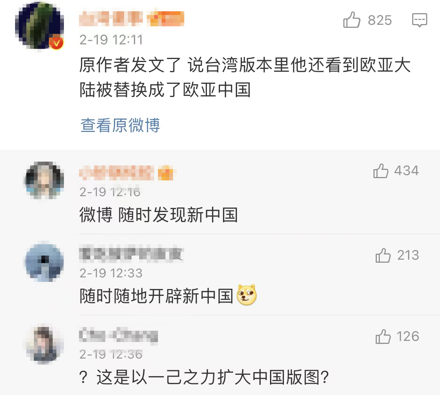Click the timestamp 2-19 12:11
440x395 pixels.
click(x=111, y=40)
